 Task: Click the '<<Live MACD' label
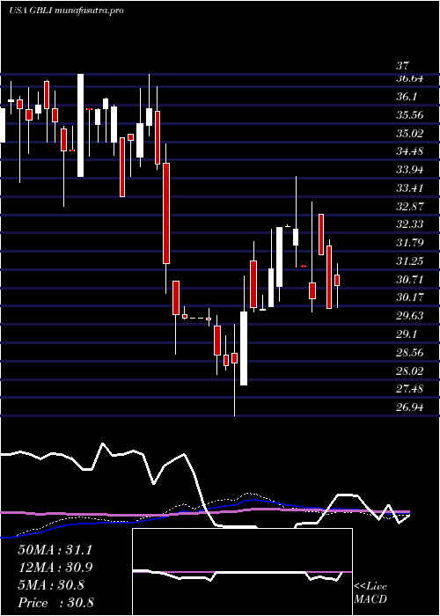pyautogui.click(x=370, y=593)
